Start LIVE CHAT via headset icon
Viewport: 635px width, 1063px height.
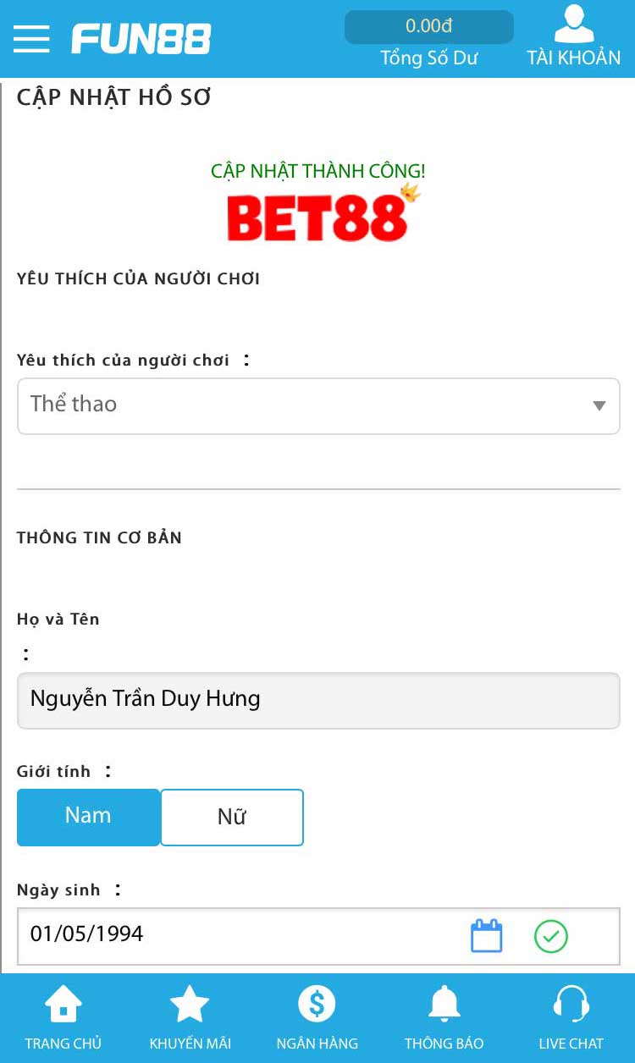click(x=571, y=1005)
